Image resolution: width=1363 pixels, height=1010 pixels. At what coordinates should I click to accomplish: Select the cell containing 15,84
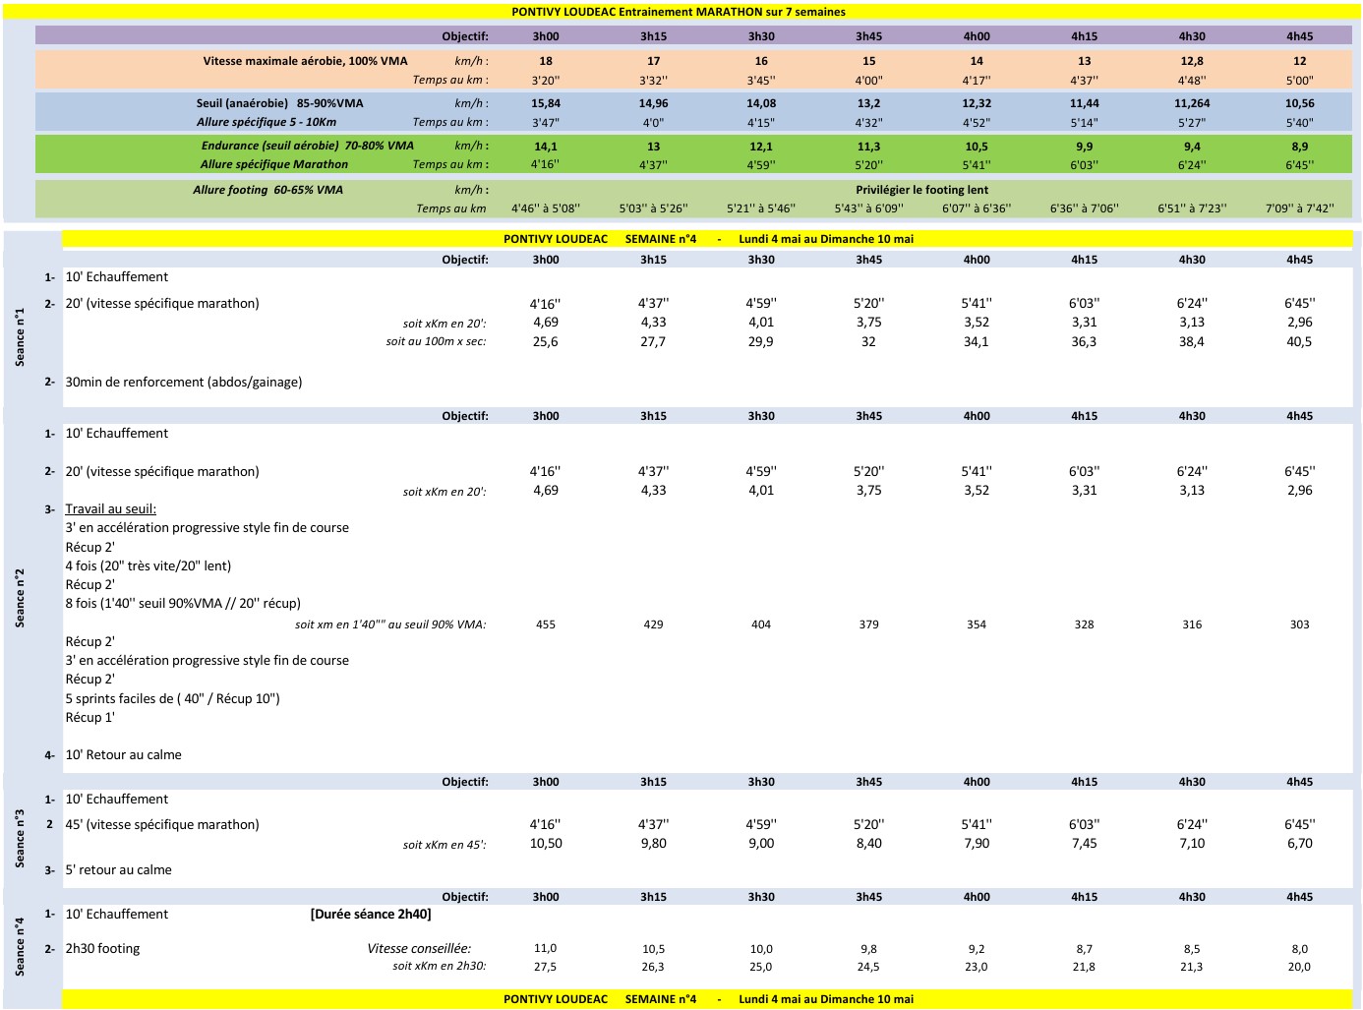[546, 103]
